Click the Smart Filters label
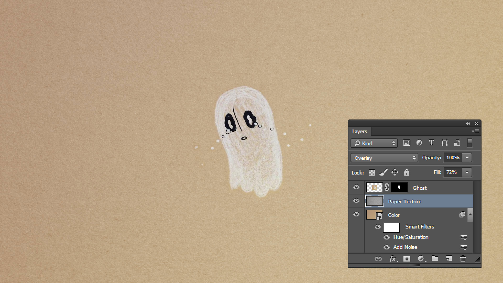The image size is (503, 283). pyautogui.click(x=420, y=227)
